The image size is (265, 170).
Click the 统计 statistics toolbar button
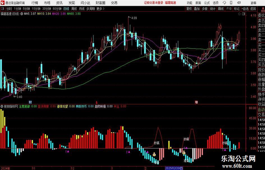pyautogui.click(x=213, y=9)
